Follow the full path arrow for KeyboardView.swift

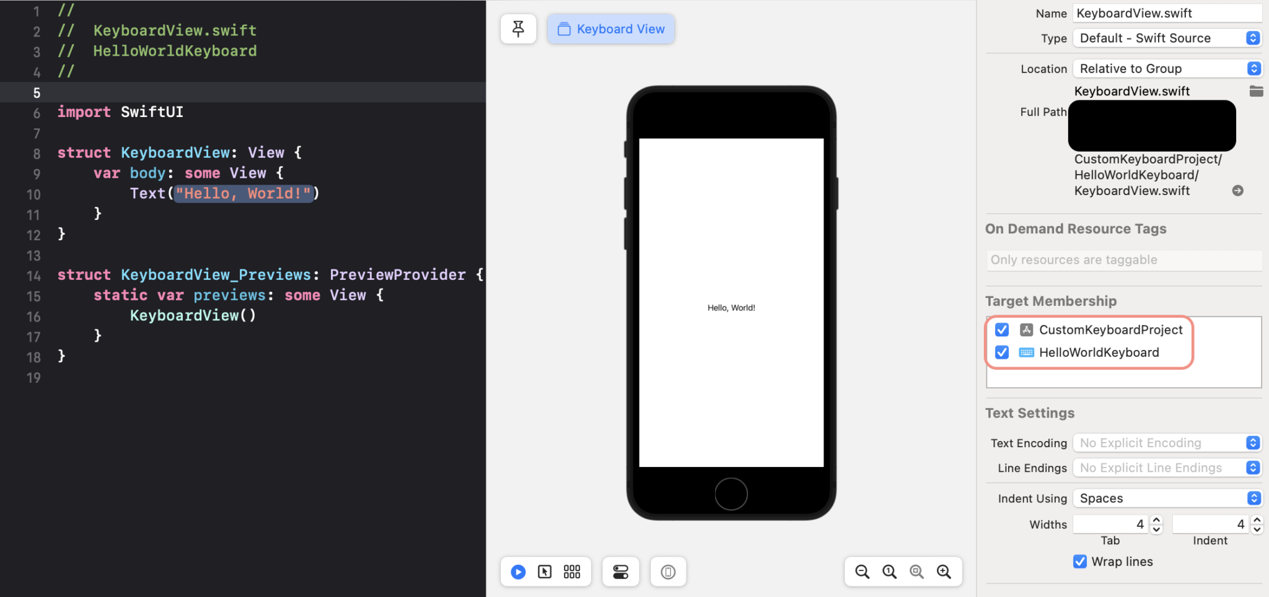tap(1237, 191)
